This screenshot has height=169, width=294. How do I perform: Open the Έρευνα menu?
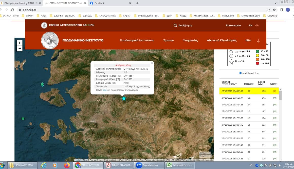(x=169, y=40)
